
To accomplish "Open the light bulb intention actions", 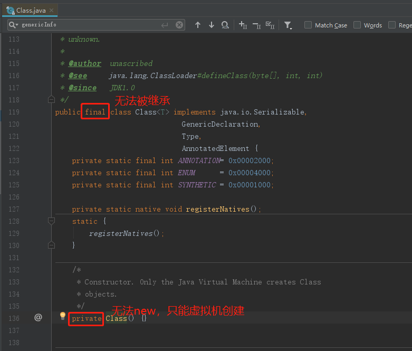I will point(63,316).
